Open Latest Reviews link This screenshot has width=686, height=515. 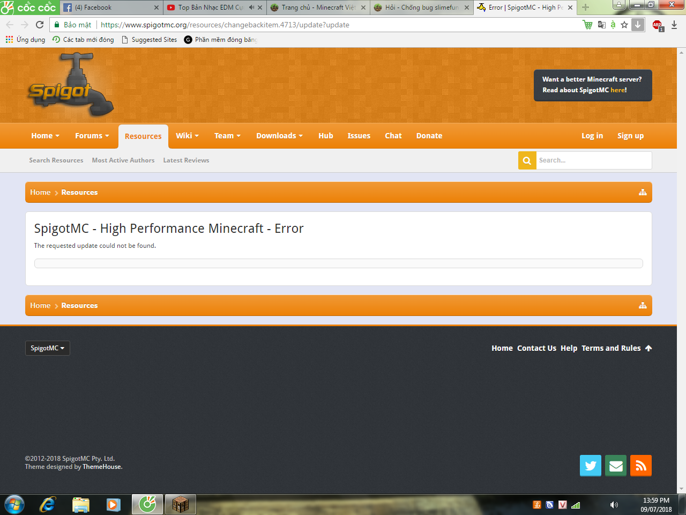tap(186, 160)
